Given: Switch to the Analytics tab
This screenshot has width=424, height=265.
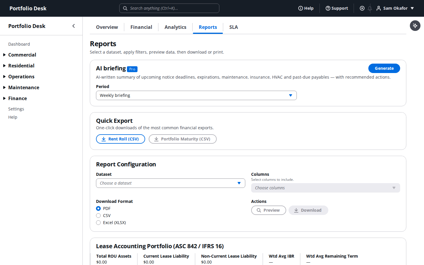Looking at the screenshot, I should click(x=175, y=27).
